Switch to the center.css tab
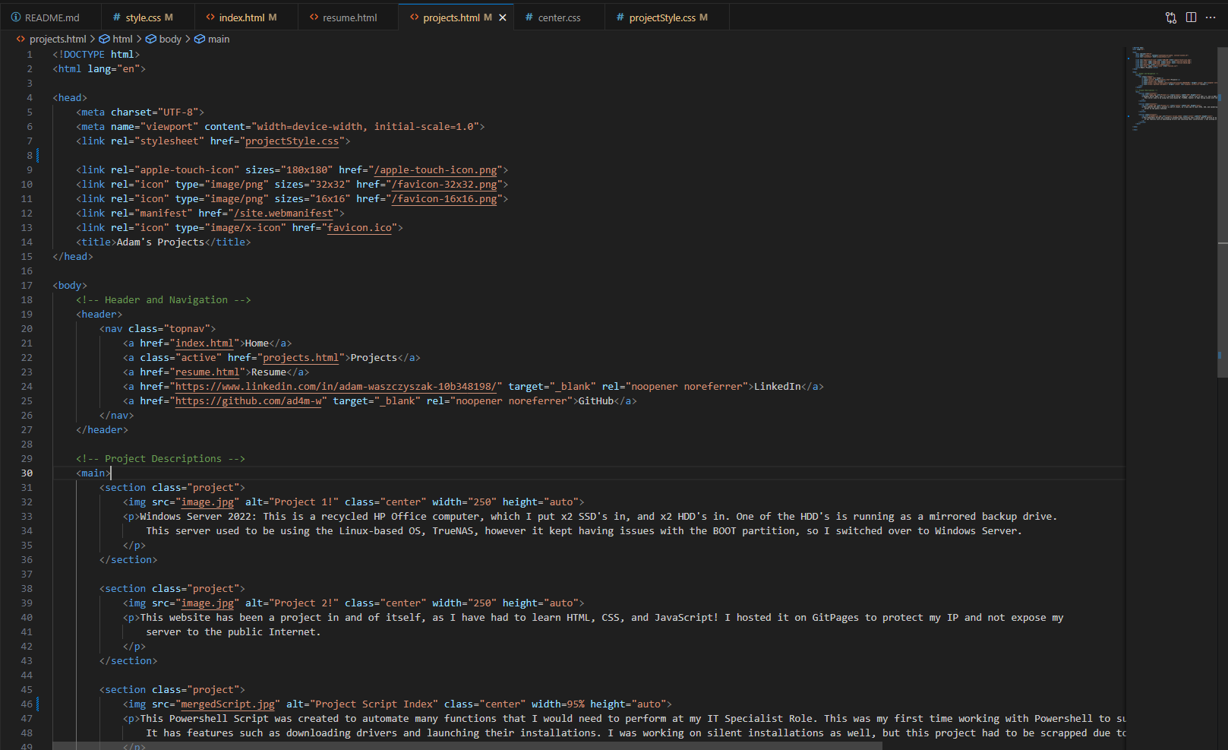The height and width of the screenshot is (750, 1228). (x=559, y=17)
